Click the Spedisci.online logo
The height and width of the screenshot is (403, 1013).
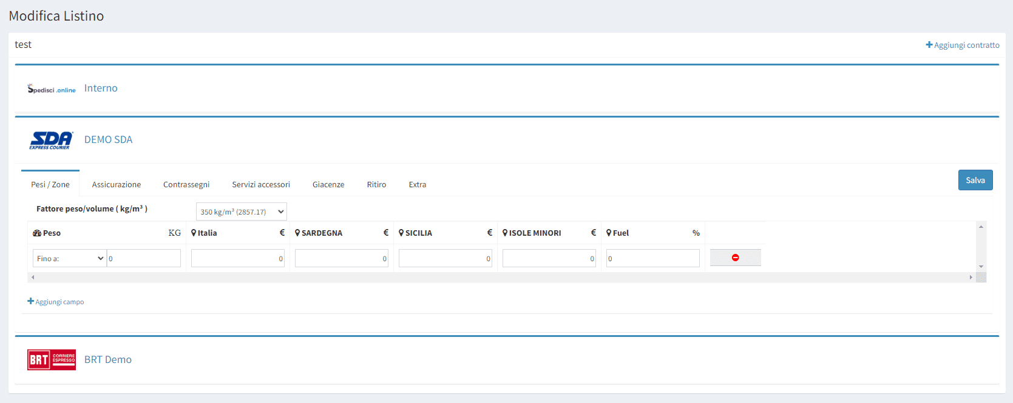(x=52, y=89)
